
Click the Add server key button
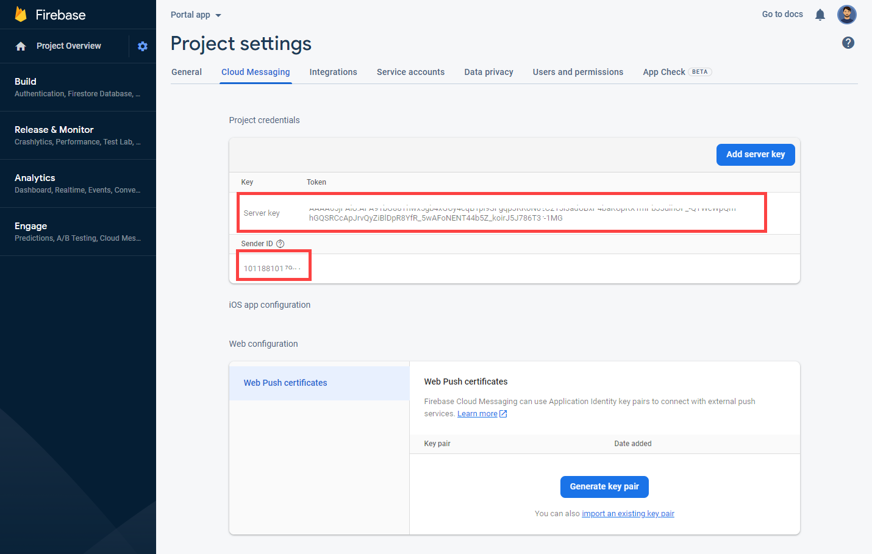pyautogui.click(x=756, y=155)
